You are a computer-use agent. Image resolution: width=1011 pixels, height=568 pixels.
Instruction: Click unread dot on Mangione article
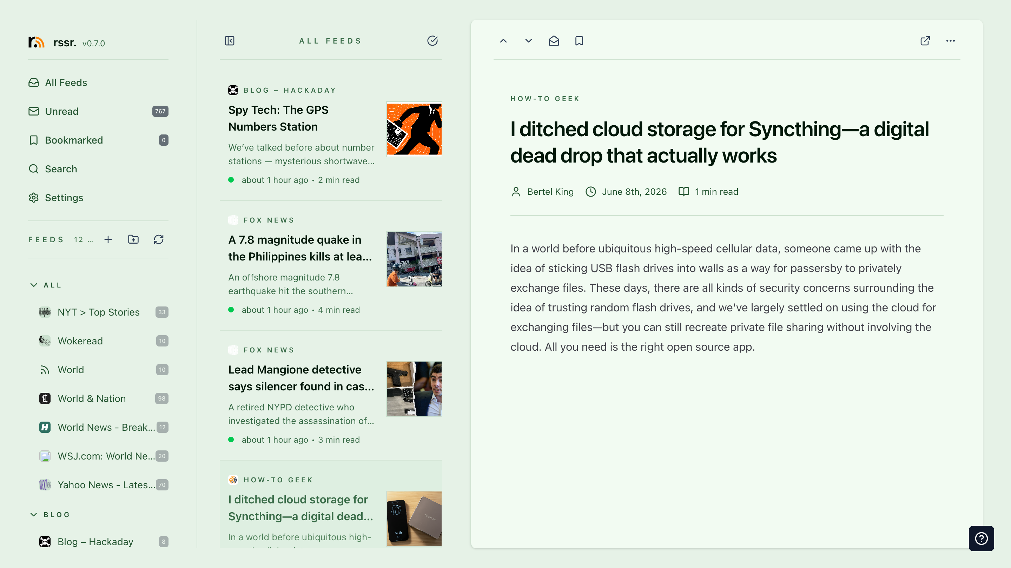(231, 440)
